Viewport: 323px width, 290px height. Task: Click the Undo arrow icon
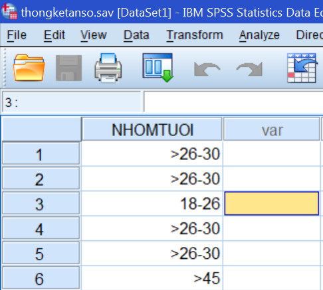coord(207,69)
